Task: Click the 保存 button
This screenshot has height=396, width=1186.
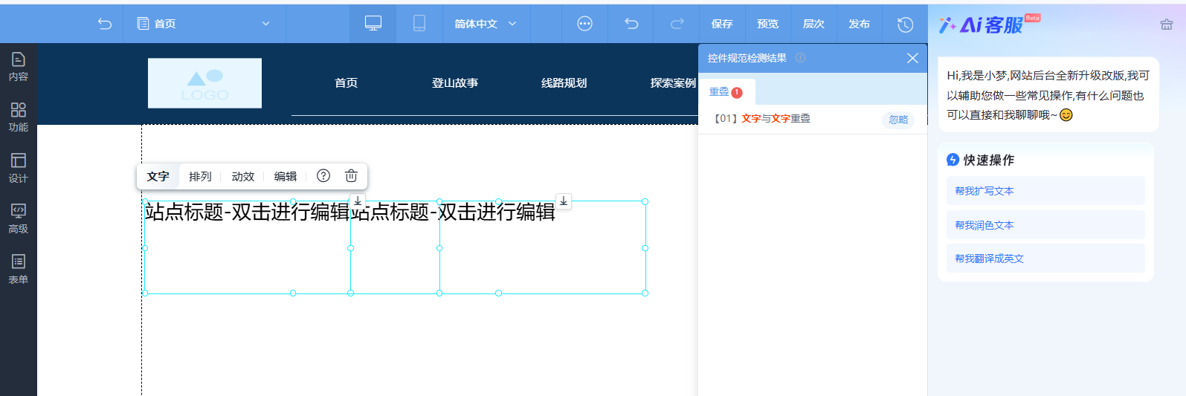Action: [x=722, y=24]
